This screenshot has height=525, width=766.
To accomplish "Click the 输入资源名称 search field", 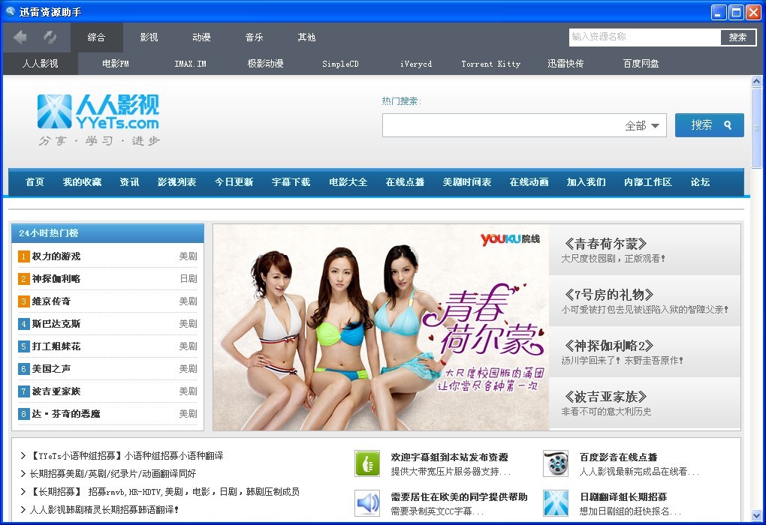I will point(644,37).
